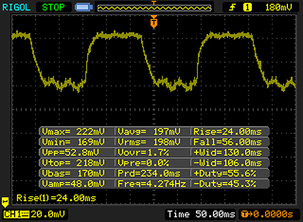Click the CH1 channel coupling label

coord(16,214)
